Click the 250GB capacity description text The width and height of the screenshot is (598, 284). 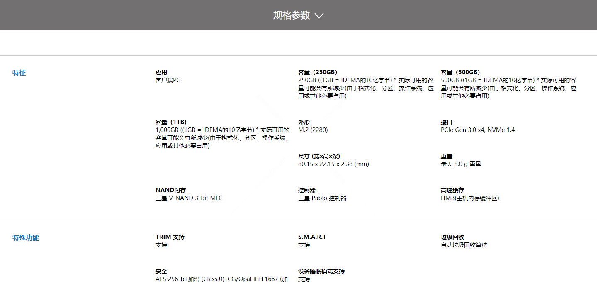(366, 88)
